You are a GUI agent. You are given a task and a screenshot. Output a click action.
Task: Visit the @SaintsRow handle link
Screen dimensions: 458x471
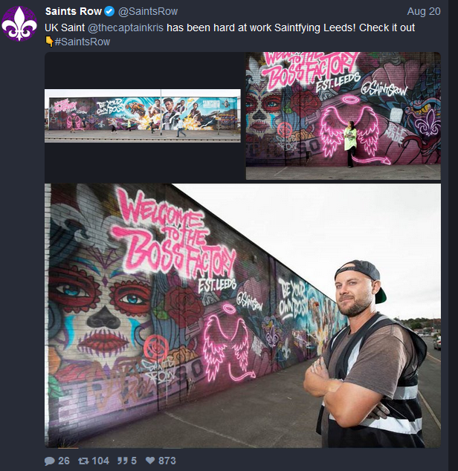(x=148, y=11)
